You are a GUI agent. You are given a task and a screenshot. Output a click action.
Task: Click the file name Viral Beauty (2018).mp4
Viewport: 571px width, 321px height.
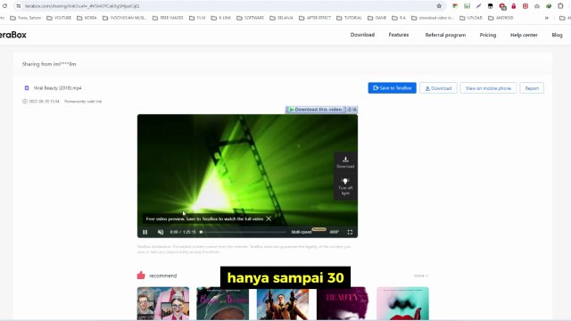(57, 88)
